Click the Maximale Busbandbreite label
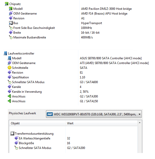The image size is (155, 159). coord(30,37)
